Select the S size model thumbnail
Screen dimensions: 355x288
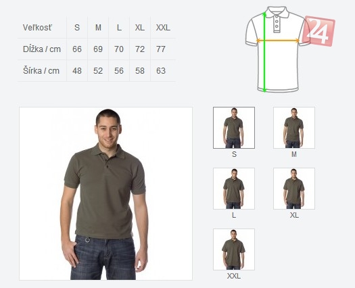coord(234,128)
